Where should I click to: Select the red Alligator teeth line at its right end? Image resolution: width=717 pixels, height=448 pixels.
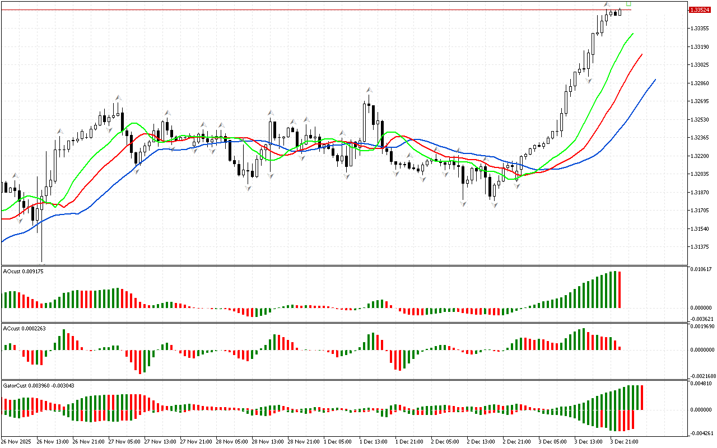click(x=641, y=55)
